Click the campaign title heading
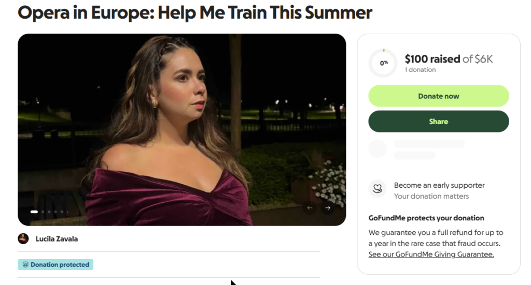The width and height of the screenshot is (531, 285). 195,12
